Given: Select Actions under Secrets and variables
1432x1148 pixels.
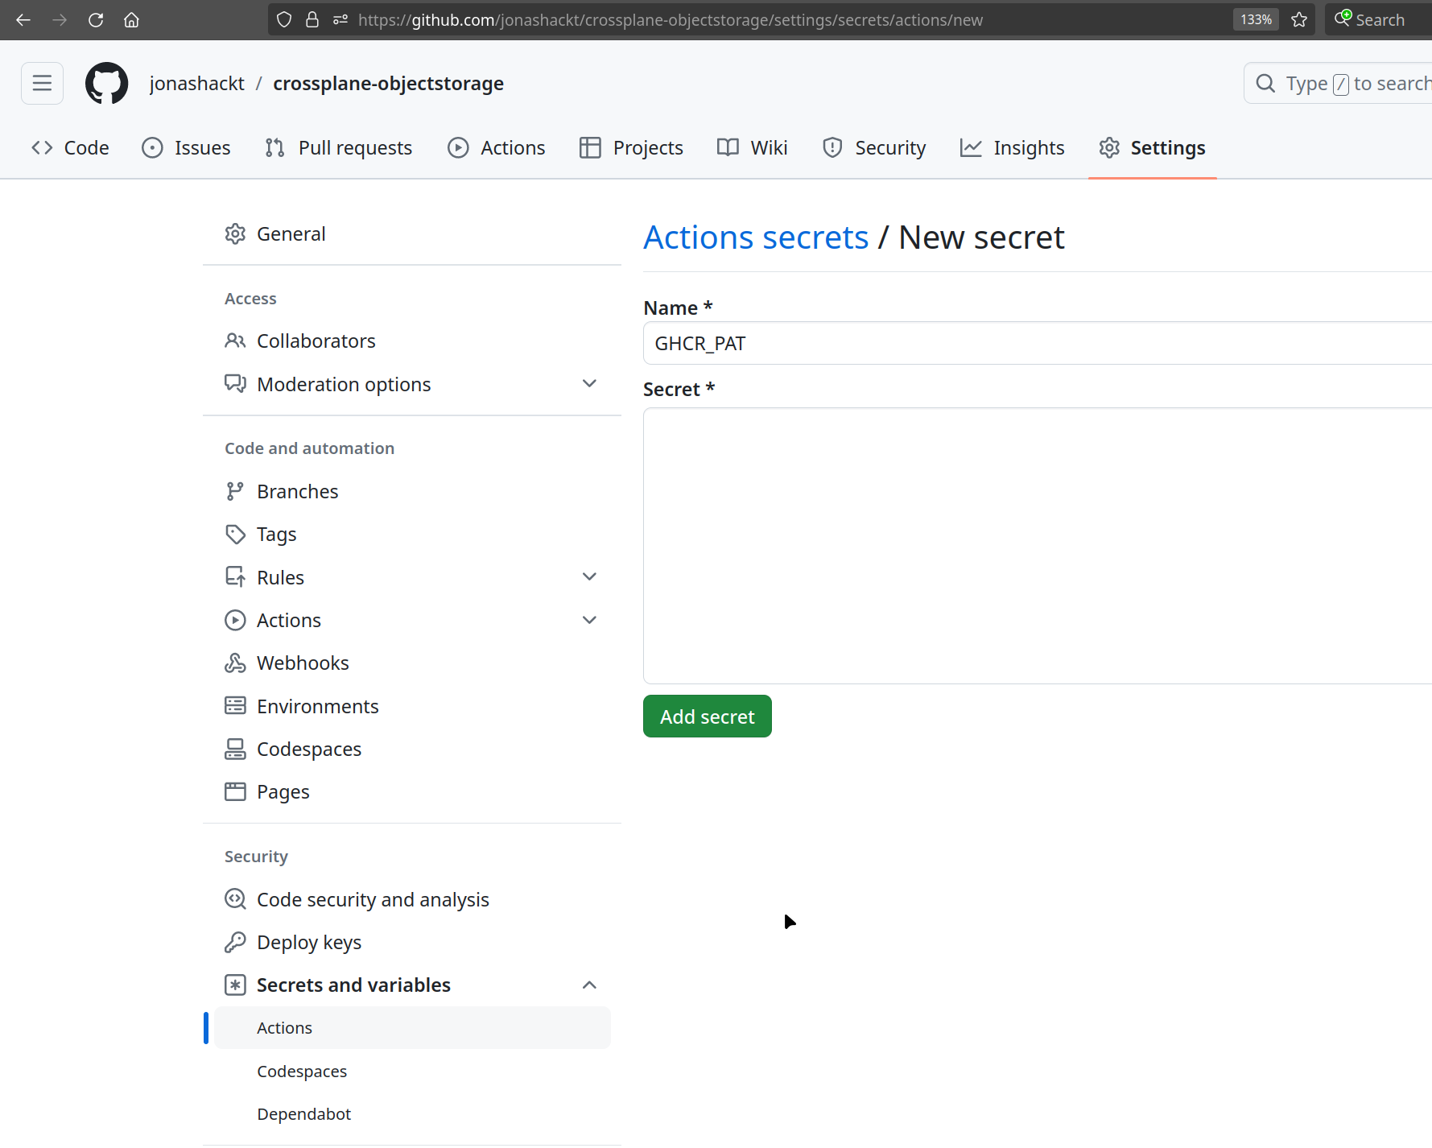Looking at the screenshot, I should tap(412, 1028).
